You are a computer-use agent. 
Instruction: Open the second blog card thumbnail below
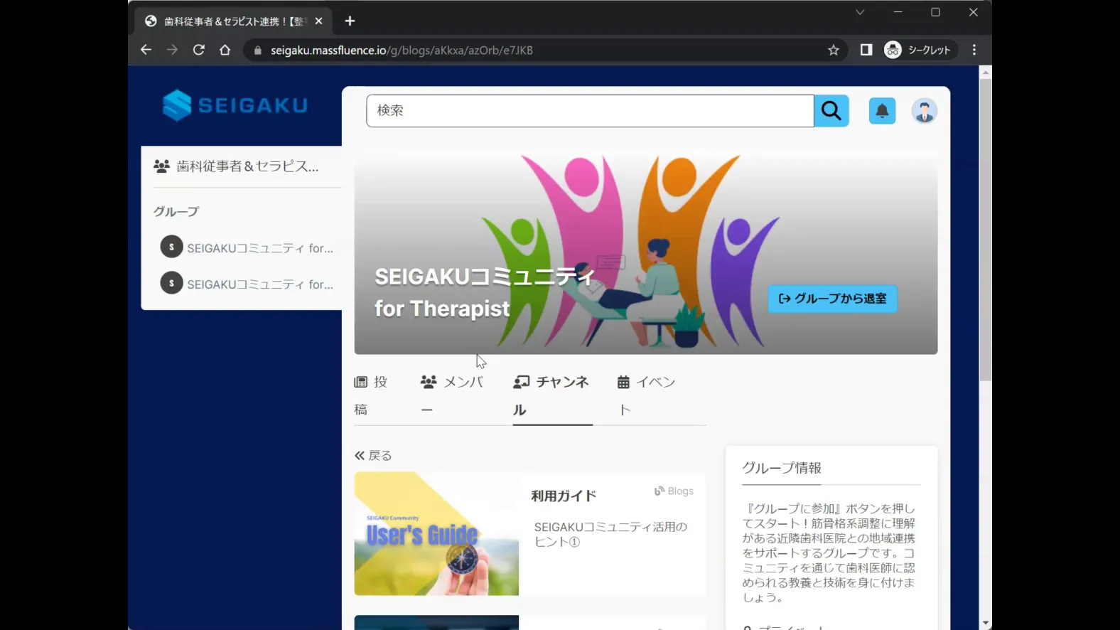[436, 622]
